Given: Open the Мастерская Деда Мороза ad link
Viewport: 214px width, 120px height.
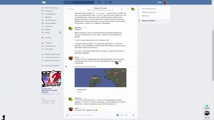Looking at the screenshot, I should coord(49,90).
